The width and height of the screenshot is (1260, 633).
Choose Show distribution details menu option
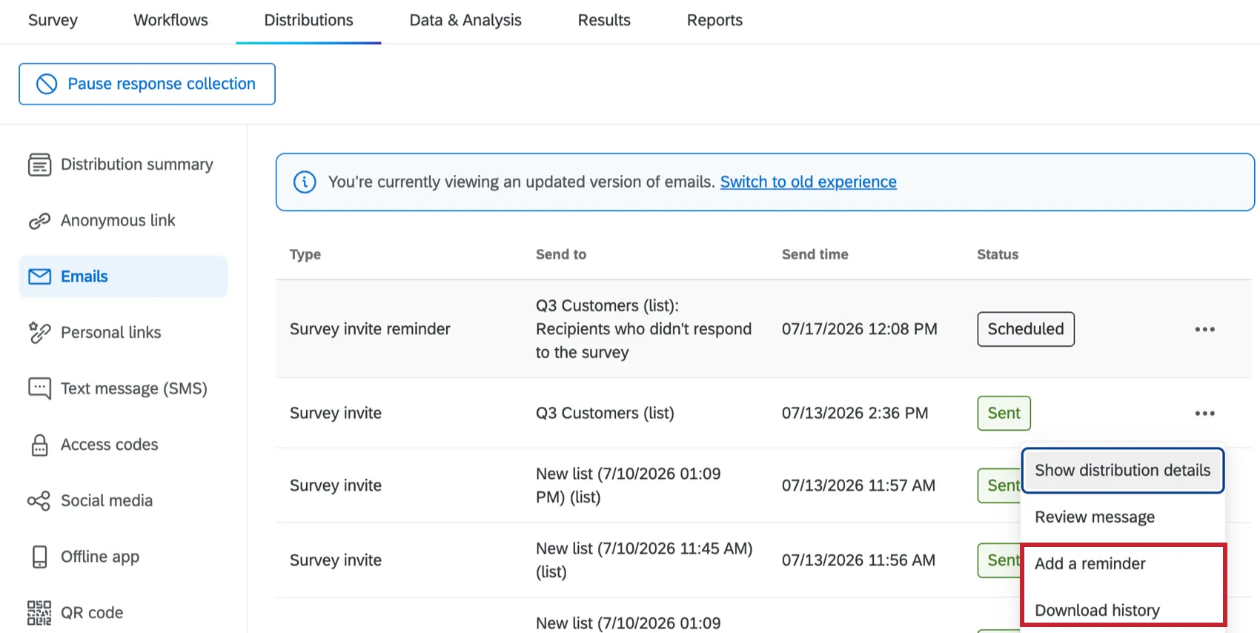1122,470
